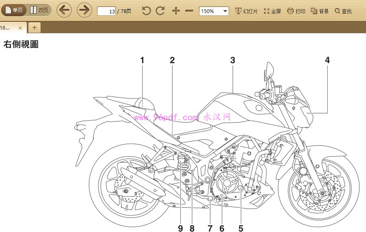Open a new tab with plus button
Image resolution: width=366 pixels, height=232 pixels.
click(x=35, y=28)
